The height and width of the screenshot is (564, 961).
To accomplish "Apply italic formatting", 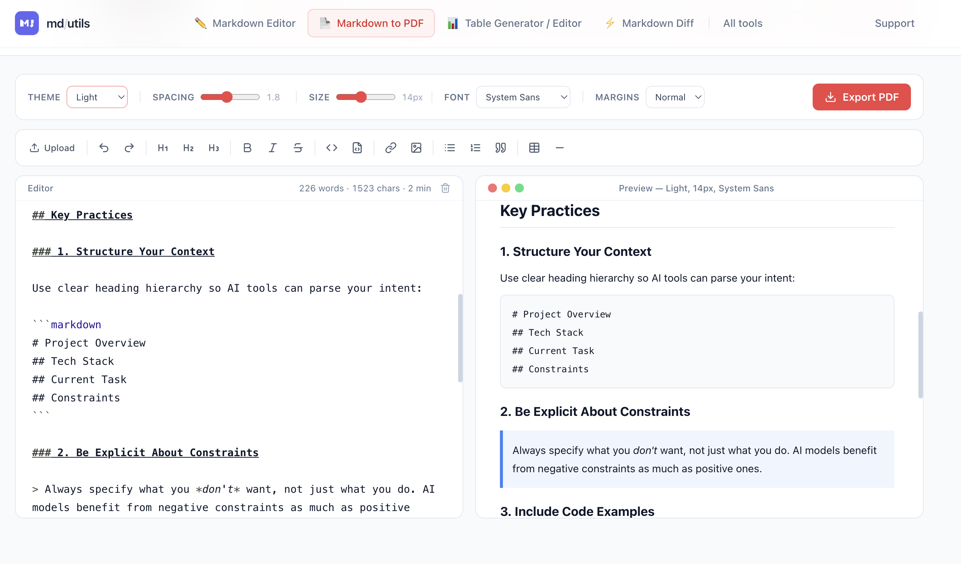I will click(x=272, y=148).
